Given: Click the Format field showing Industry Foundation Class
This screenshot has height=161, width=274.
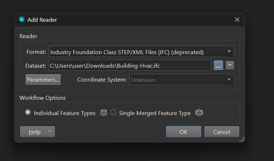Looking at the screenshot, I should pyautogui.click(x=141, y=51).
